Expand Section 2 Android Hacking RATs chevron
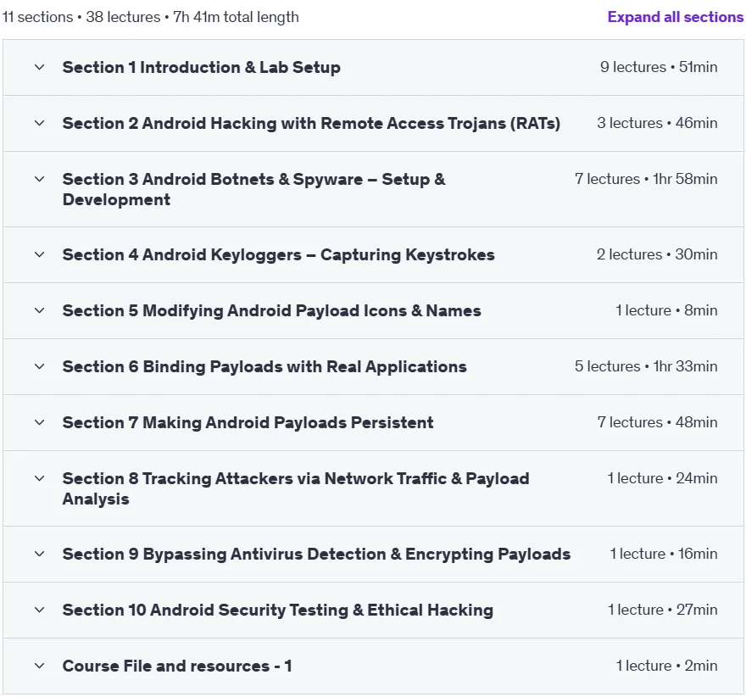 (x=40, y=123)
